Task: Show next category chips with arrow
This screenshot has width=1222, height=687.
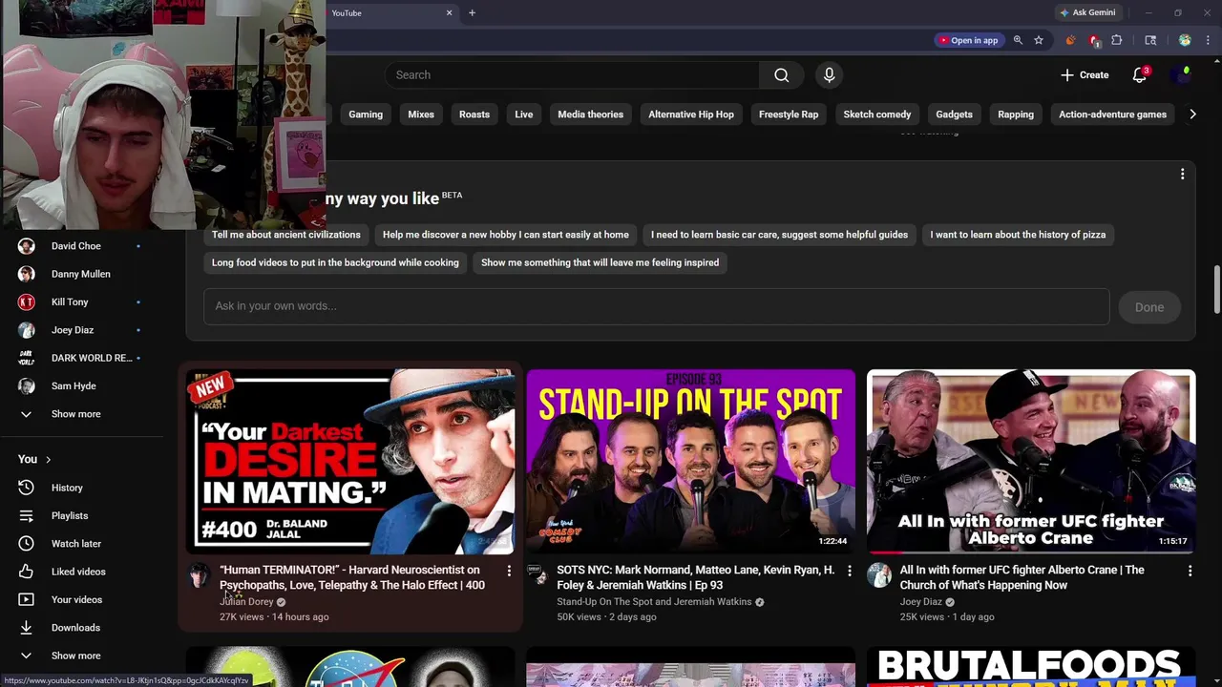Action: click(1192, 114)
